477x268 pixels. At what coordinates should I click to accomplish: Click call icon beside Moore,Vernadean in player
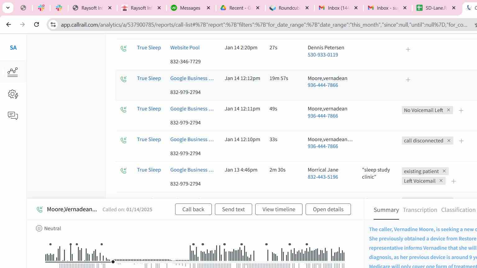(x=39, y=210)
